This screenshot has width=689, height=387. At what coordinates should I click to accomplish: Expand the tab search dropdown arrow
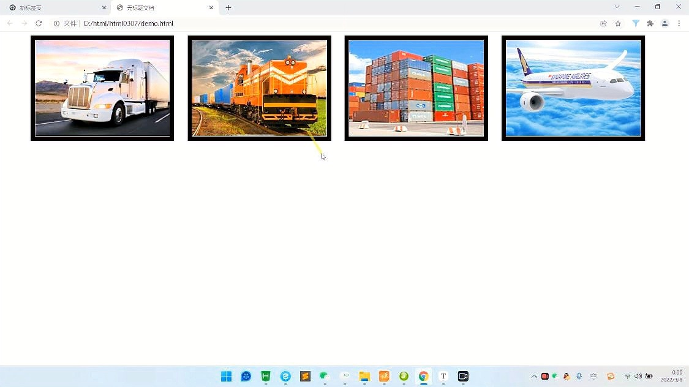pos(617,7)
